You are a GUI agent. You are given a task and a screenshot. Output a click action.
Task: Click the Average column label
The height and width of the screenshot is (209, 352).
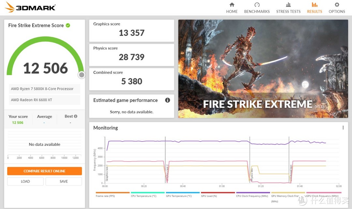[x=44, y=116]
